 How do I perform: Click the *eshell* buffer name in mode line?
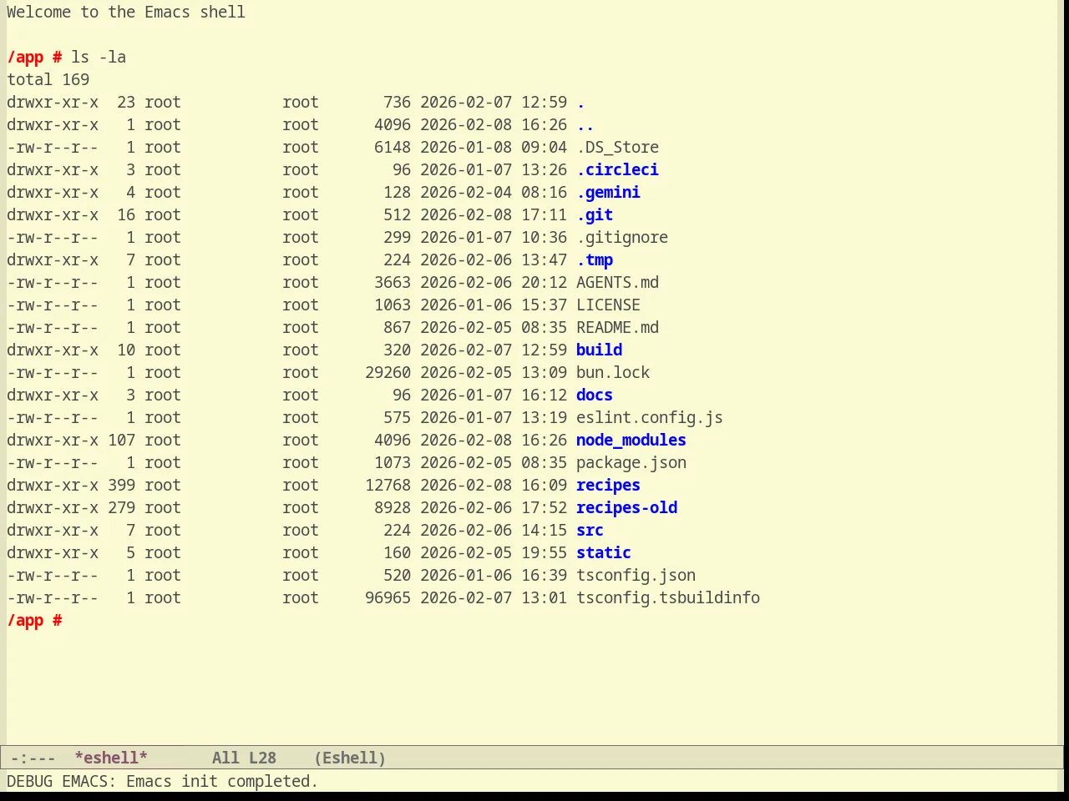point(111,758)
